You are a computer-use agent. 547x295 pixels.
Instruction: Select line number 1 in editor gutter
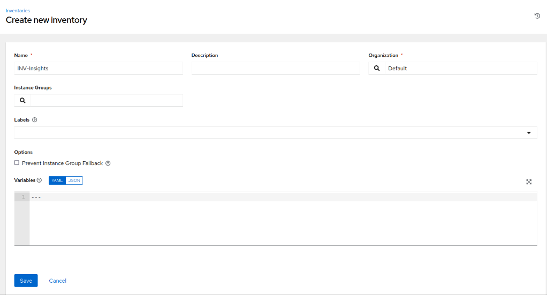tap(24, 197)
